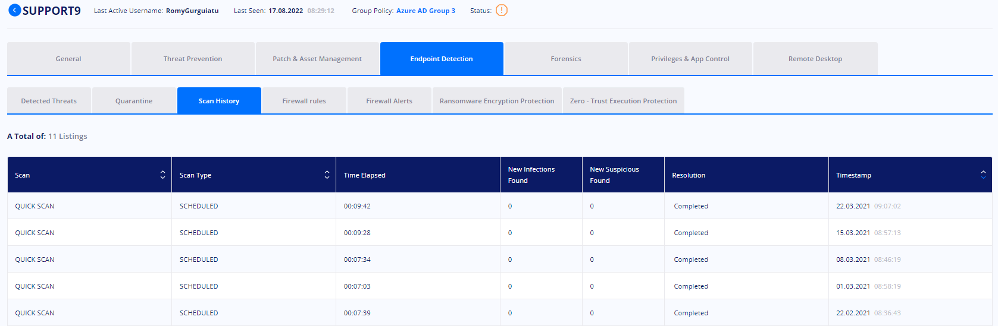Click the orange status warning icon
998x326 pixels.
click(502, 10)
